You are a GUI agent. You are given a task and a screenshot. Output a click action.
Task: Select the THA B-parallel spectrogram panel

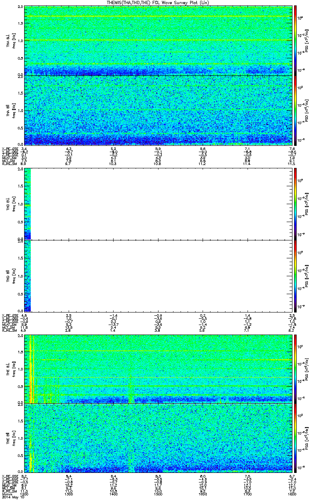(x=158, y=110)
